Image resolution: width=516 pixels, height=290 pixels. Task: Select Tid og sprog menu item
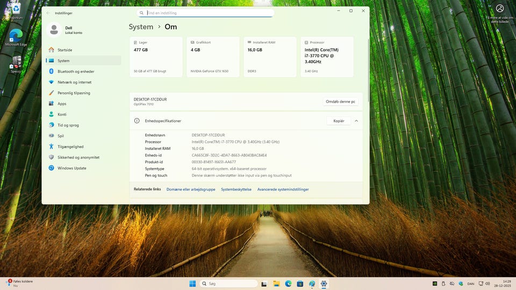tap(68, 125)
